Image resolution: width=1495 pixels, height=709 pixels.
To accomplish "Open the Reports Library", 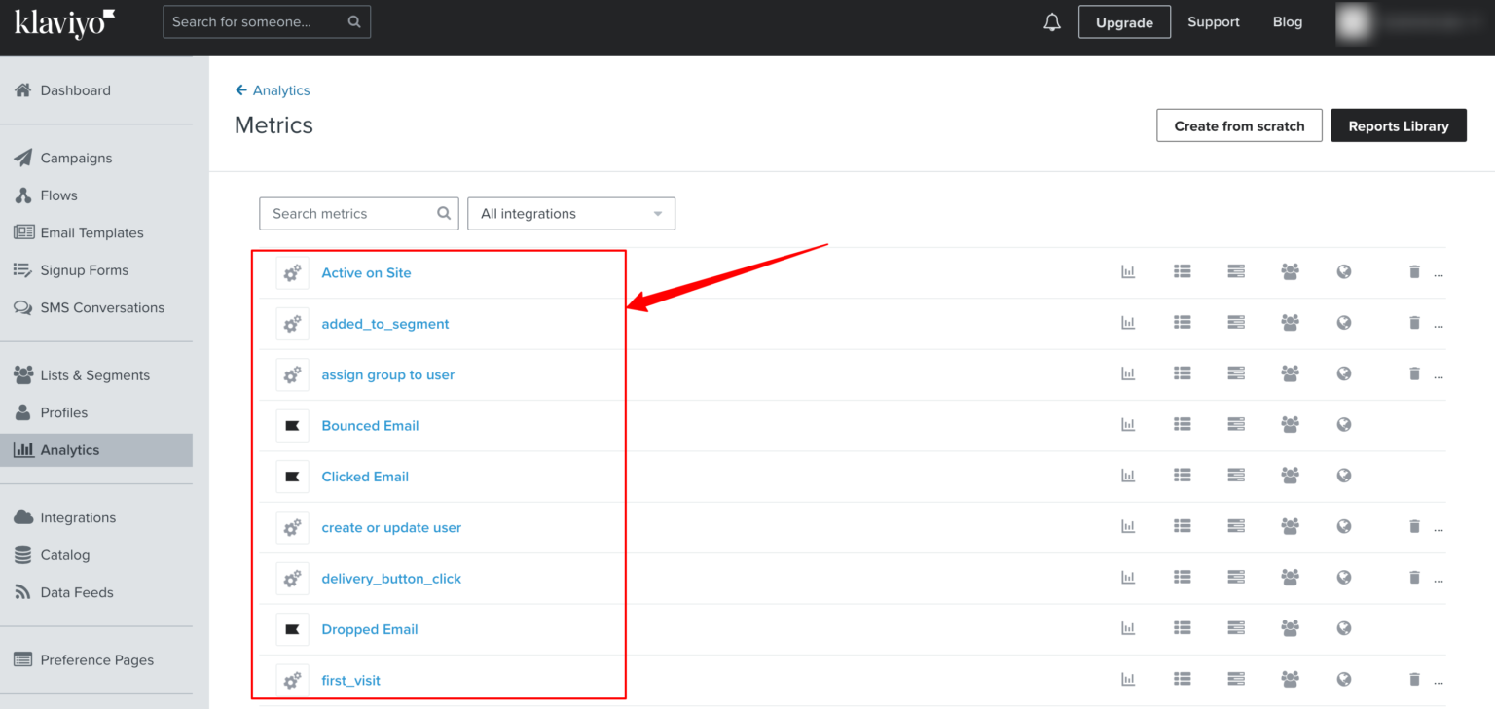I will click(x=1399, y=124).
